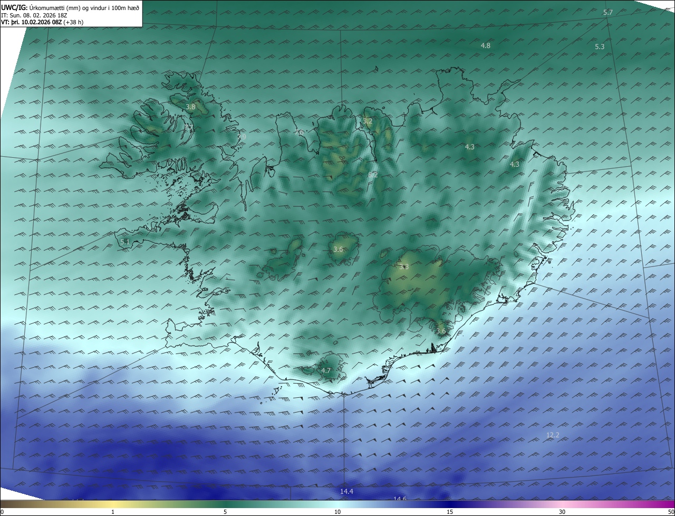
Task: Click the 14.4 value label above the legend
Action: pyautogui.click(x=346, y=492)
